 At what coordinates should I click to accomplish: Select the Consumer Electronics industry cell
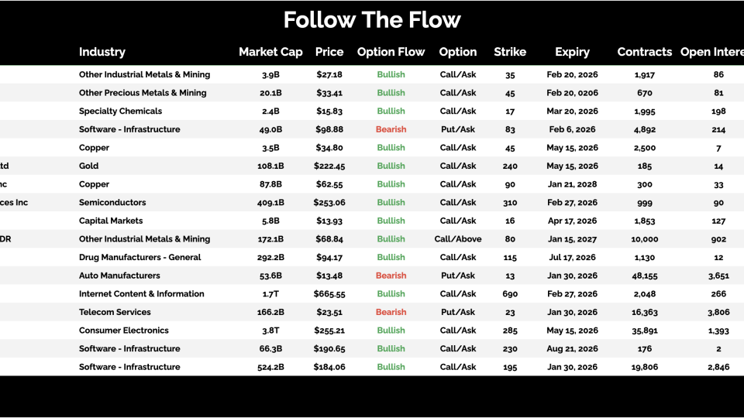pyautogui.click(x=124, y=331)
